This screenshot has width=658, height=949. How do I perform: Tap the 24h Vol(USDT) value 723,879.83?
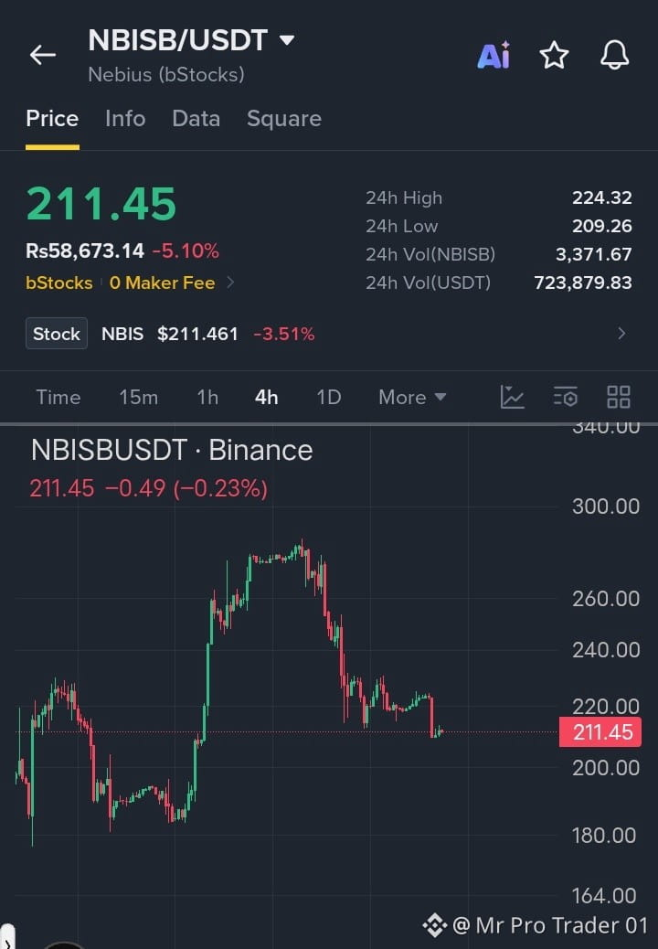[583, 283]
